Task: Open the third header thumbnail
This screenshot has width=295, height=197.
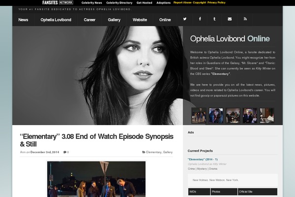Action: pos(233,116)
